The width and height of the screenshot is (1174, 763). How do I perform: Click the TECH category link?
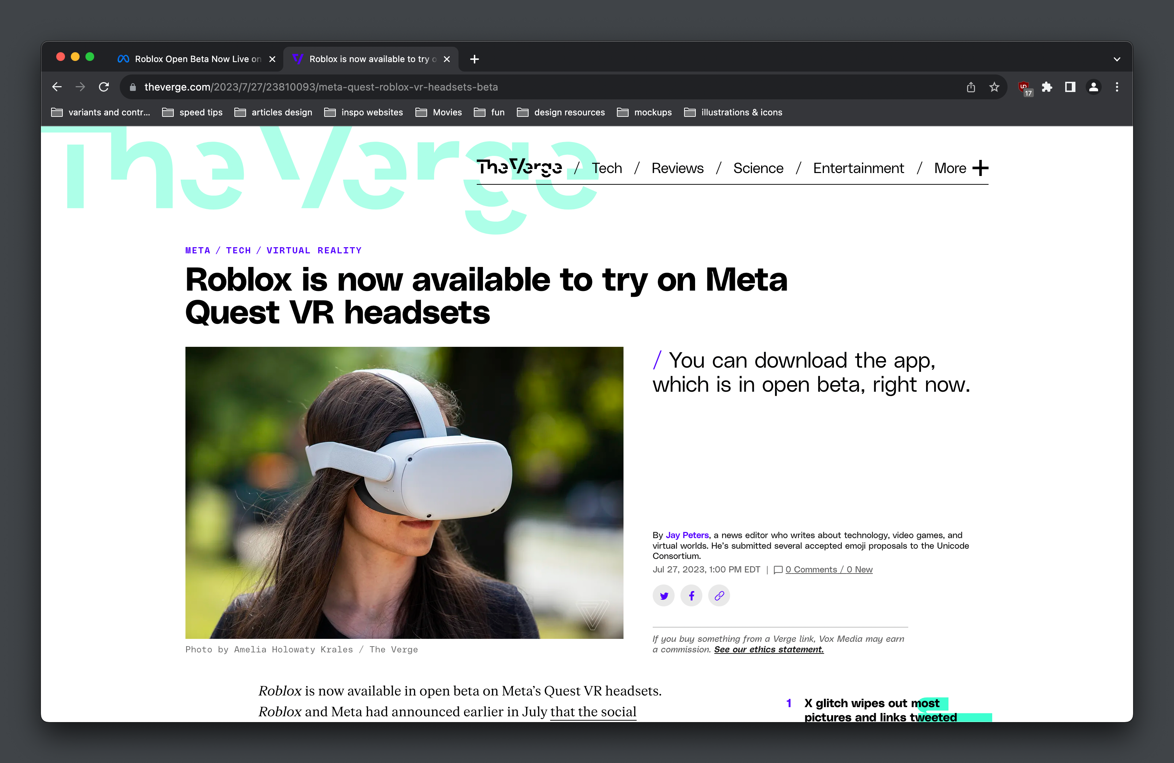[x=238, y=250]
